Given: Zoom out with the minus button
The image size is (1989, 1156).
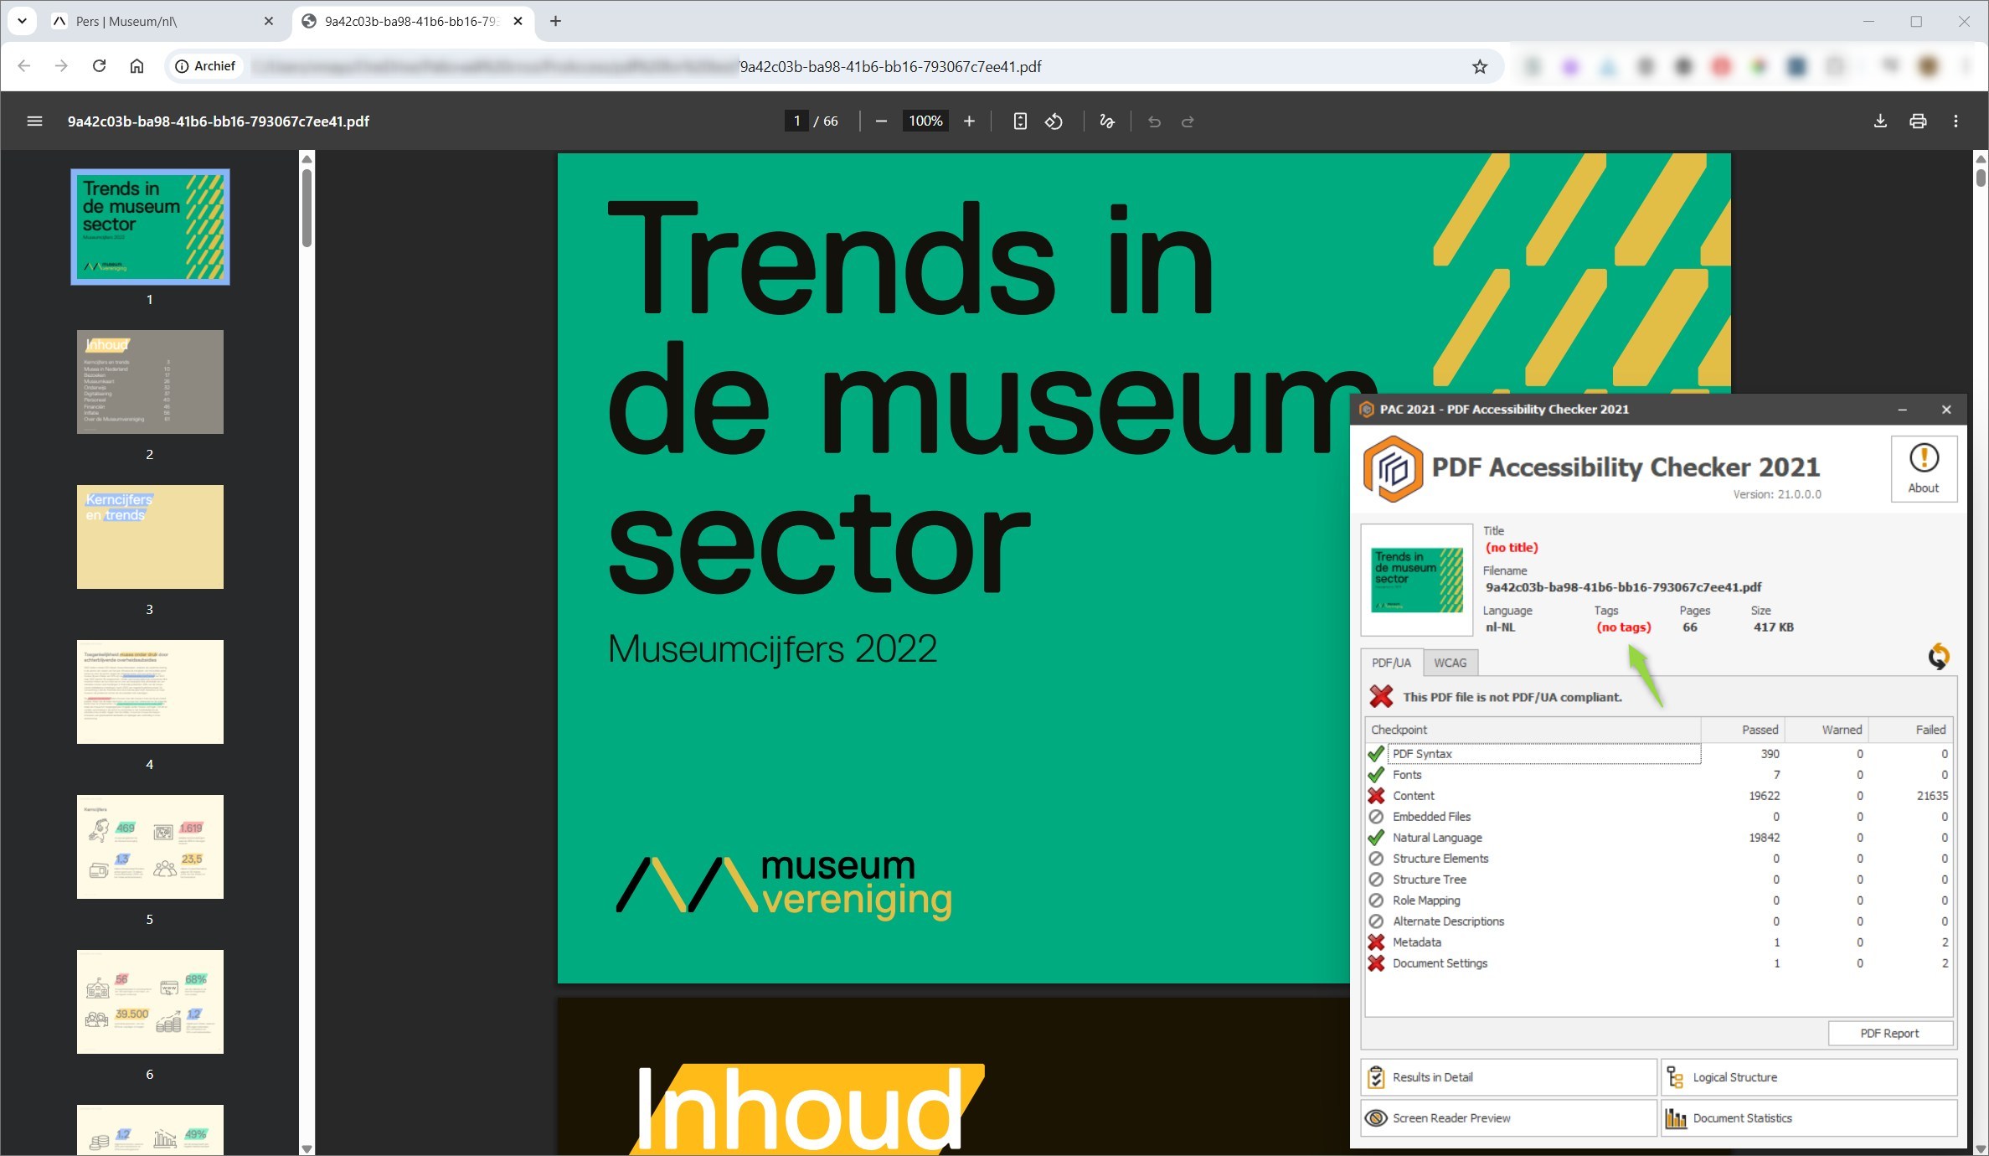Looking at the screenshot, I should tap(881, 121).
